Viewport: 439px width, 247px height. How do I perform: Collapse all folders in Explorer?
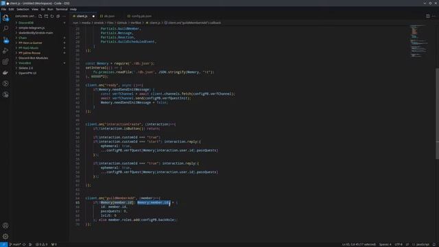click(58, 16)
